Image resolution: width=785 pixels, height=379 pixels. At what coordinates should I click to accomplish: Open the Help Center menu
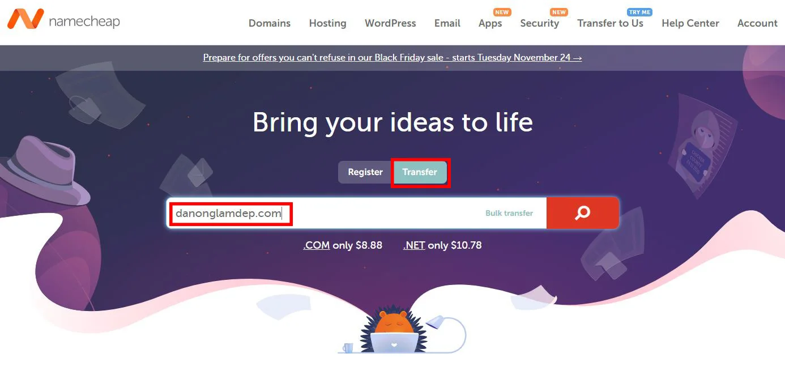(690, 23)
